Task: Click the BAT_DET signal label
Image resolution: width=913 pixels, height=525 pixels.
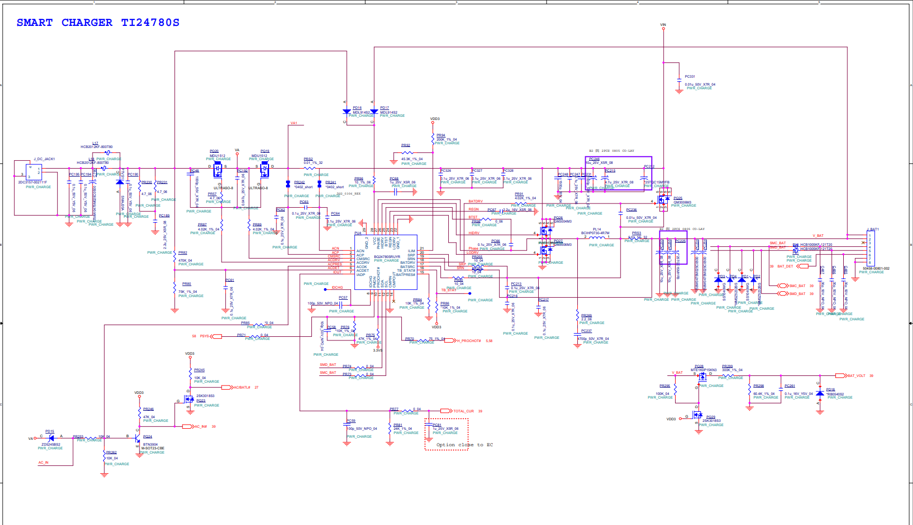Action: [785, 266]
